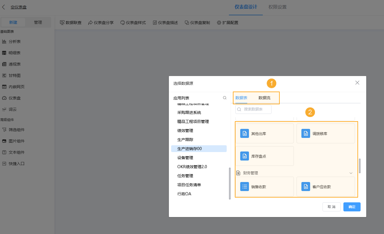The width and height of the screenshot is (384, 234).
Task: Collapse the 财务管理 section
Action: pos(351,173)
